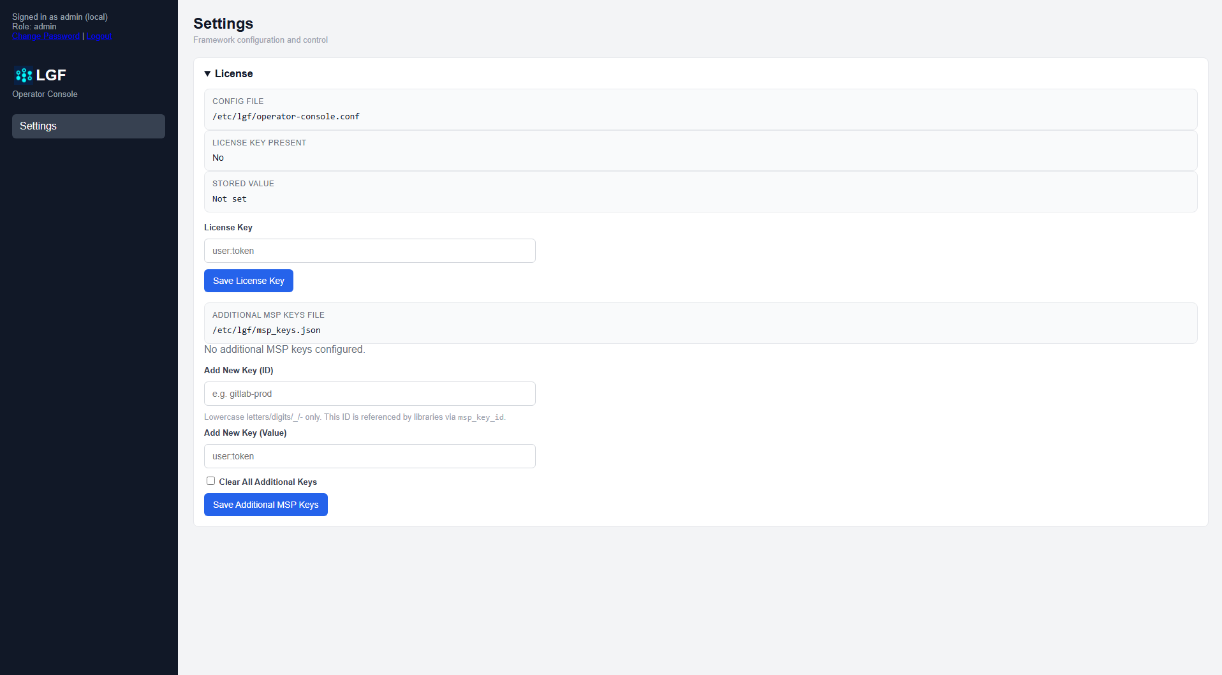Click the 'Operator Console' sidebar caption

coord(45,94)
